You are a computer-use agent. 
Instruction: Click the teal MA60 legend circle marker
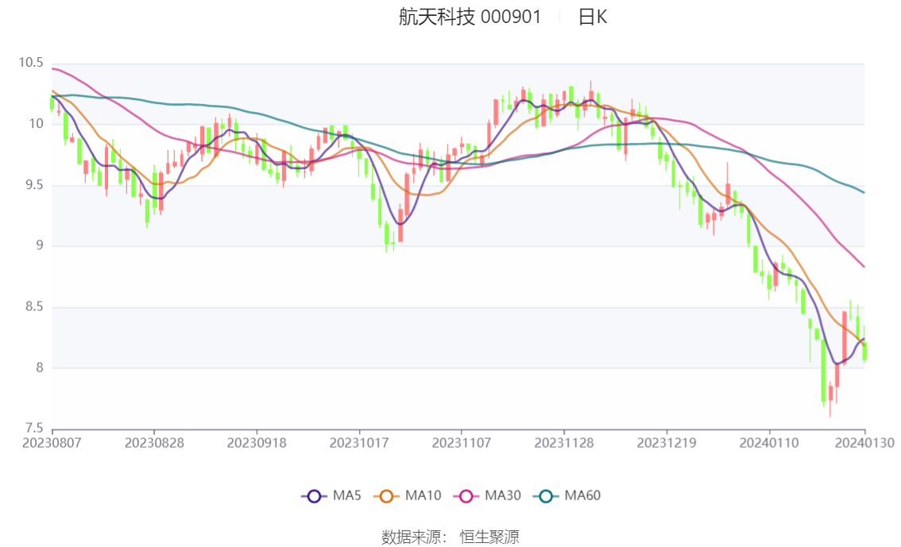[x=546, y=496]
